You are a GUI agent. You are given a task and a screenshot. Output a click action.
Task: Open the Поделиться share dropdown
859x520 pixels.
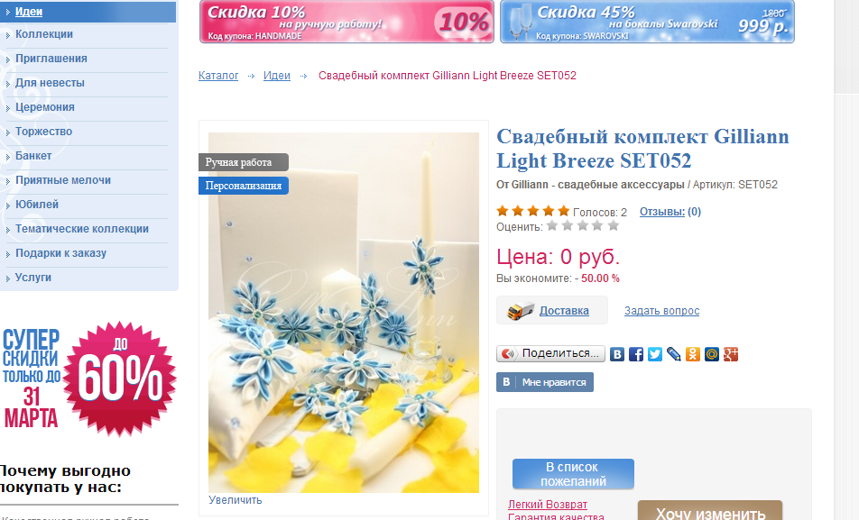(550, 353)
